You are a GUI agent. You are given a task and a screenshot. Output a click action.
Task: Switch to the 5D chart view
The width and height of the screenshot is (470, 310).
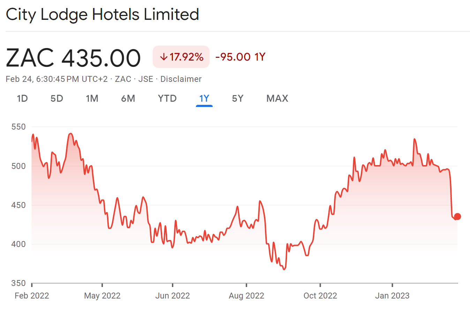[x=56, y=99]
